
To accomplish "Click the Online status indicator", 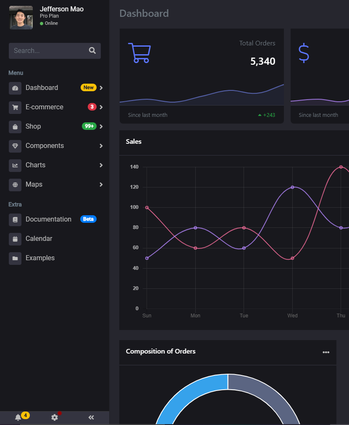I will [49, 23].
